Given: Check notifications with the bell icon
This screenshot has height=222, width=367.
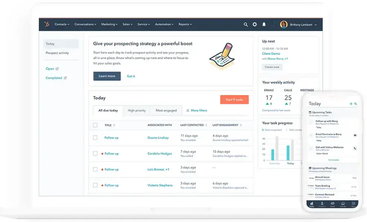Looking at the screenshot, I should (x=264, y=24).
